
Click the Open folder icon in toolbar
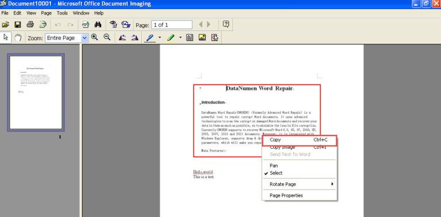(5, 25)
